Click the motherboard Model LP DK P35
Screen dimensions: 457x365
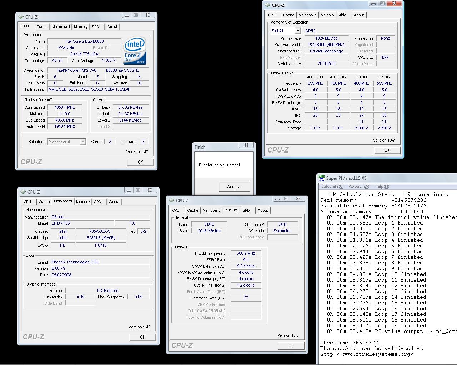pyautogui.click(x=82, y=223)
